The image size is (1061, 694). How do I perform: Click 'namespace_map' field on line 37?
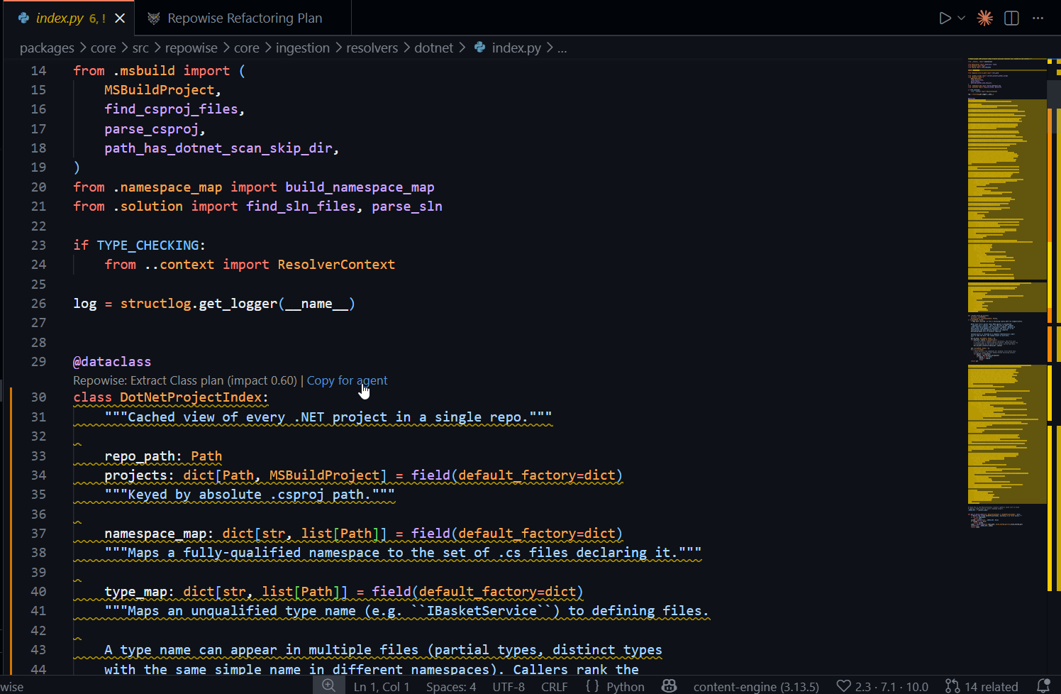[x=155, y=534]
